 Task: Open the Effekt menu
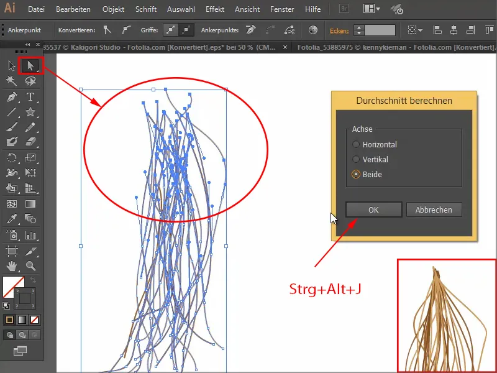tap(214, 9)
